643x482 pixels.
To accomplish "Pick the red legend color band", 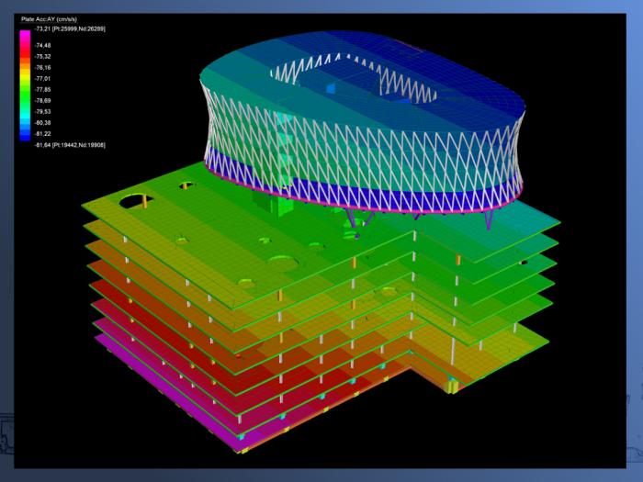I will click(25, 51).
